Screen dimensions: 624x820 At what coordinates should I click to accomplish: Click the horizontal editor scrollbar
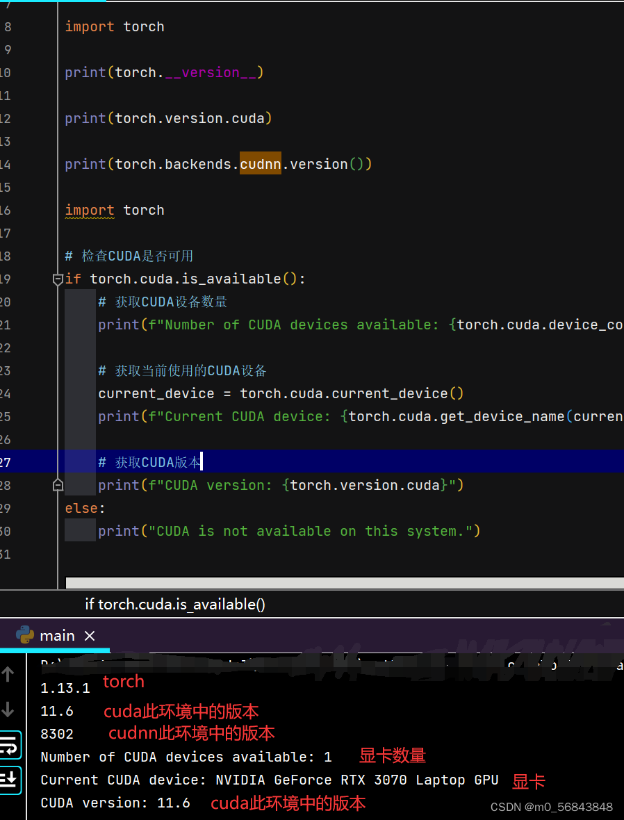345,582
